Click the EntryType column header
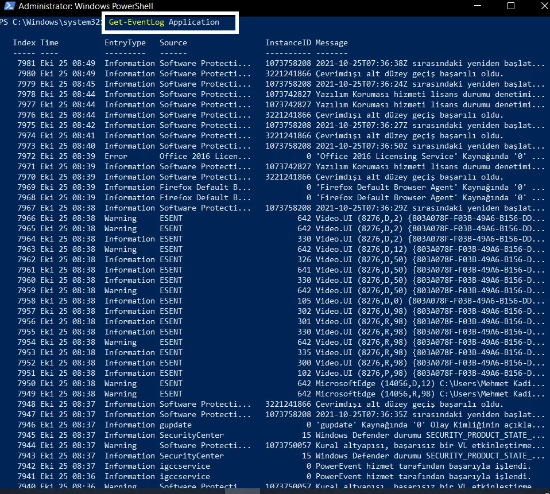Image resolution: width=550 pixels, height=494 pixels. (x=125, y=43)
